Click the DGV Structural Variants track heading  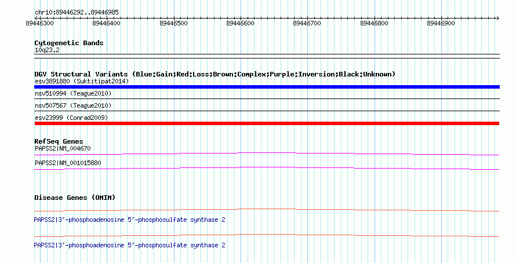pyautogui.click(x=215, y=74)
